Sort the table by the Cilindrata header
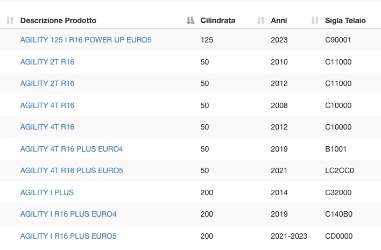The height and width of the screenshot is (250, 381). point(218,20)
